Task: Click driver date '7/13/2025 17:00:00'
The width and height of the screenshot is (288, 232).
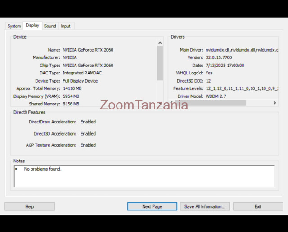Action: [x=225, y=66]
